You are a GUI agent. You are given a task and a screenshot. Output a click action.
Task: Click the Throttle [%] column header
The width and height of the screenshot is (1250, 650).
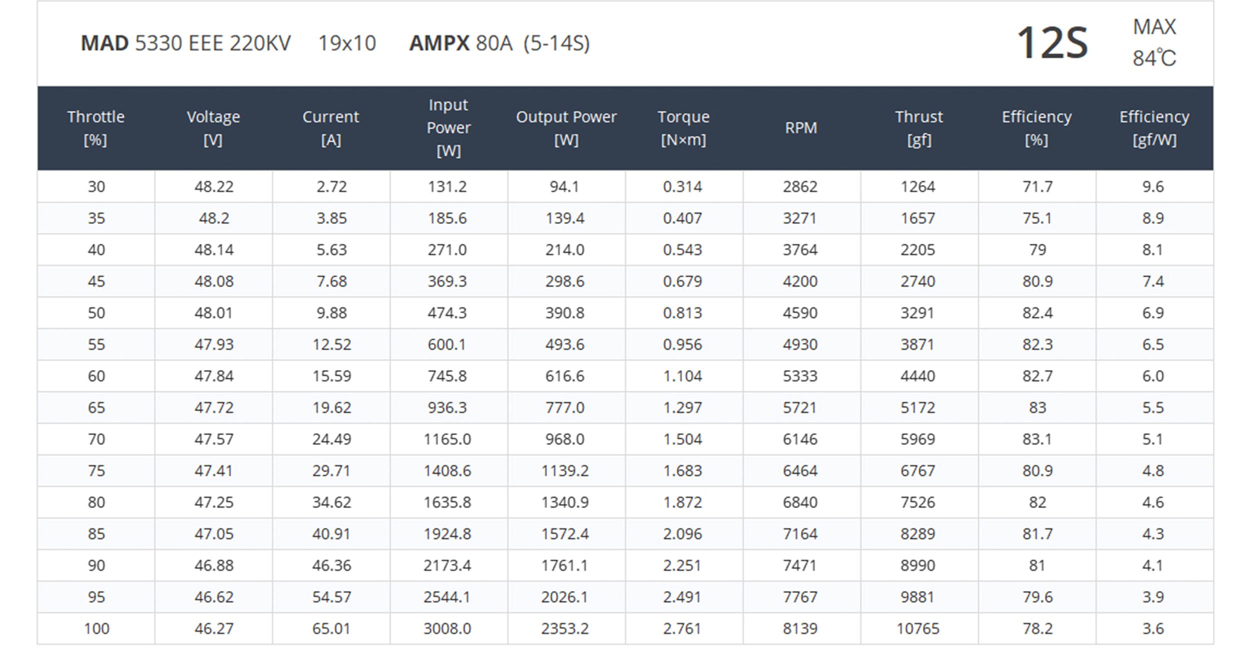coord(96,128)
